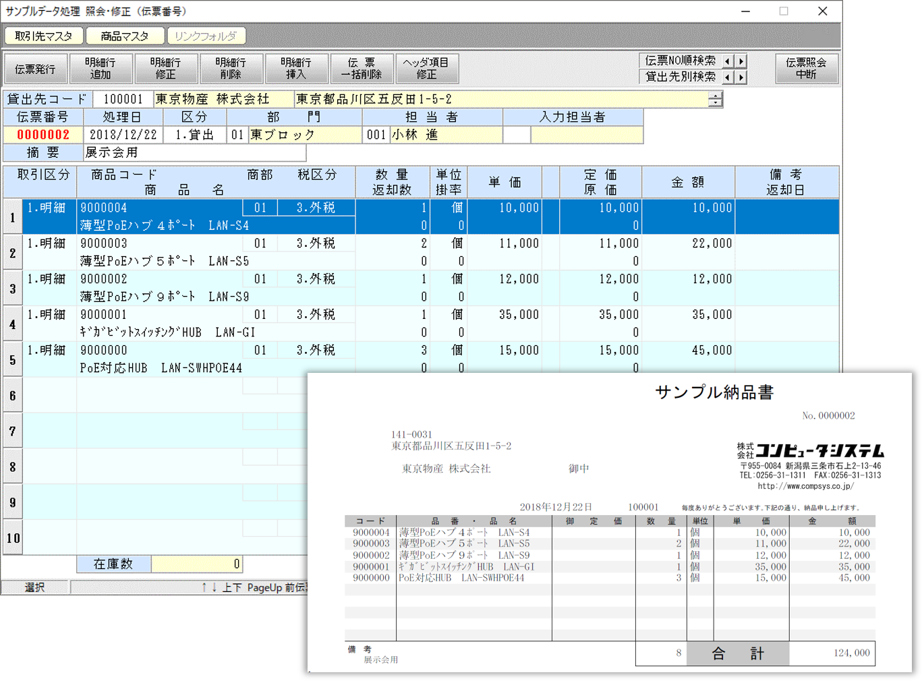Click the 金額 column header
922x681 pixels.
pyautogui.click(x=688, y=182)
